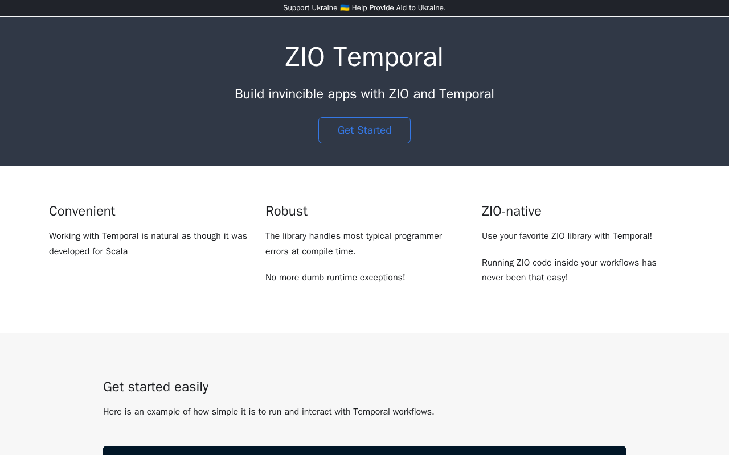Select the Convenient feature heading

point(82,212)
